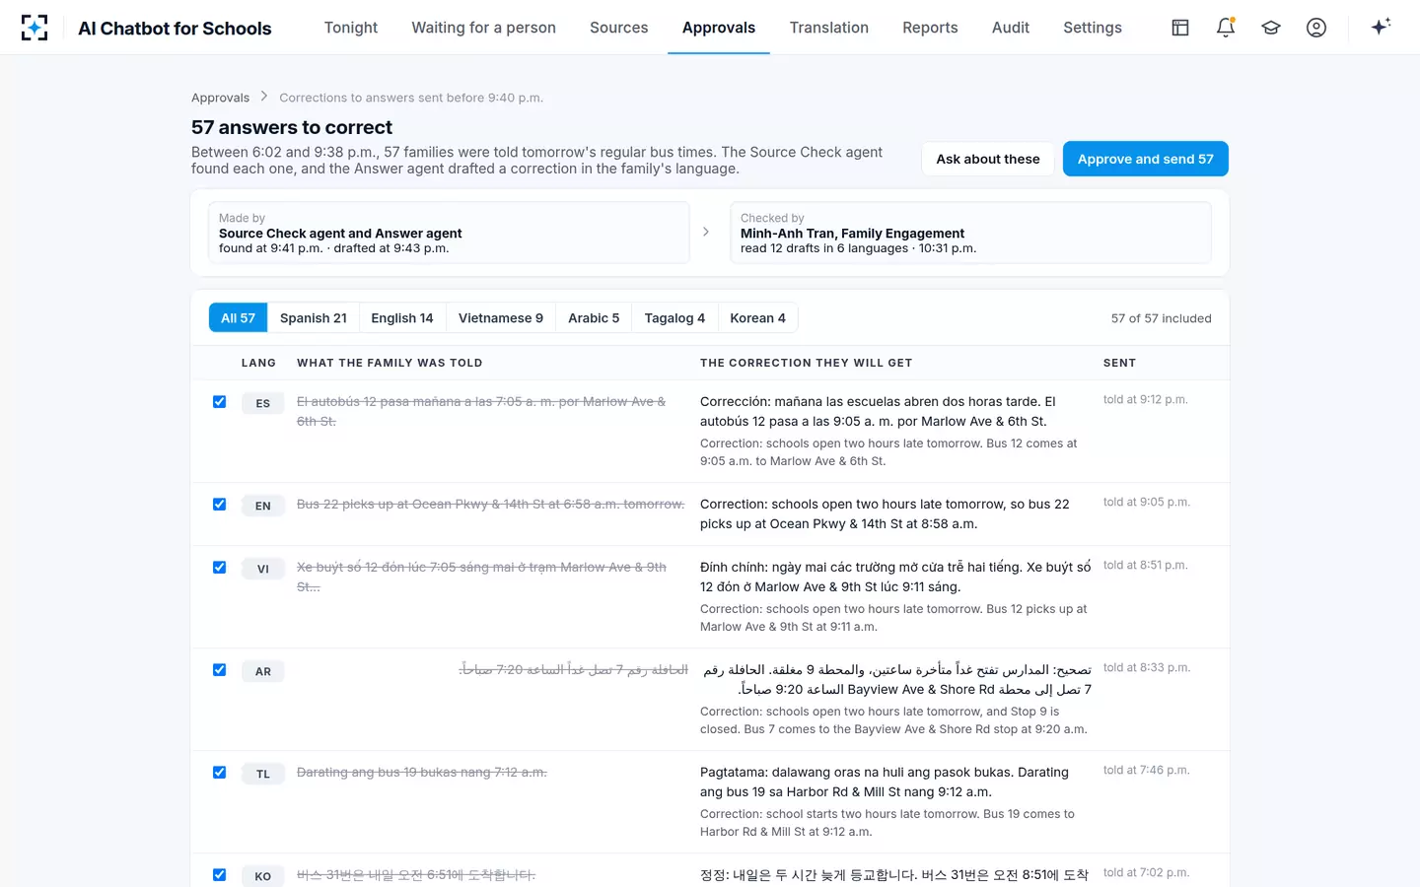
Task: Click the TL language badge
Action: pos(263,774)
